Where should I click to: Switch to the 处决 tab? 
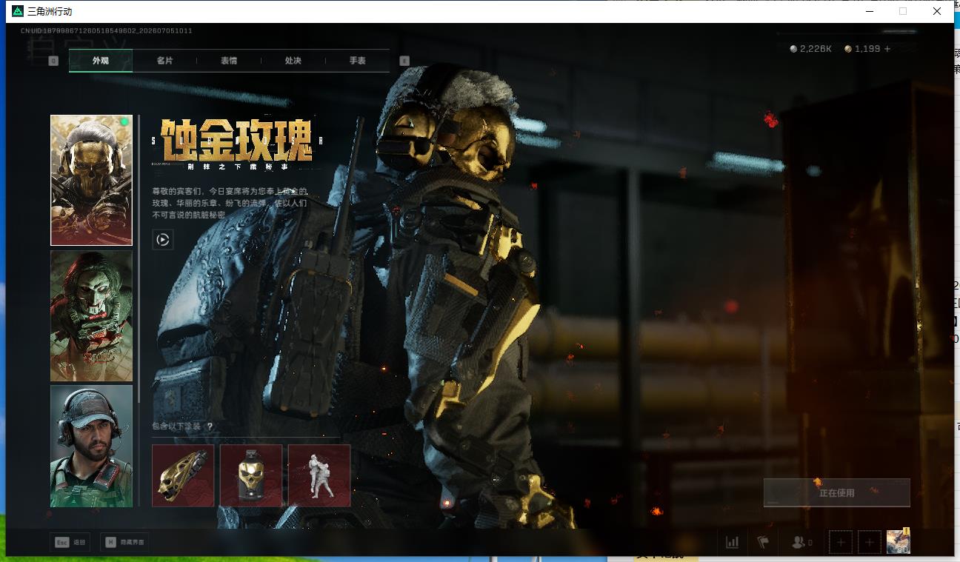pyautogui.click(x=293, y=61)
